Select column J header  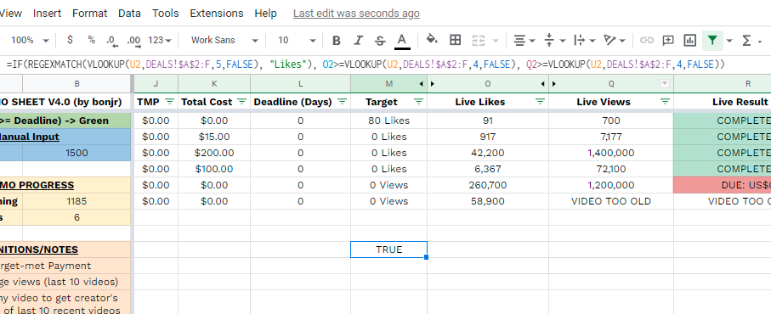click(x=156, y=84)
